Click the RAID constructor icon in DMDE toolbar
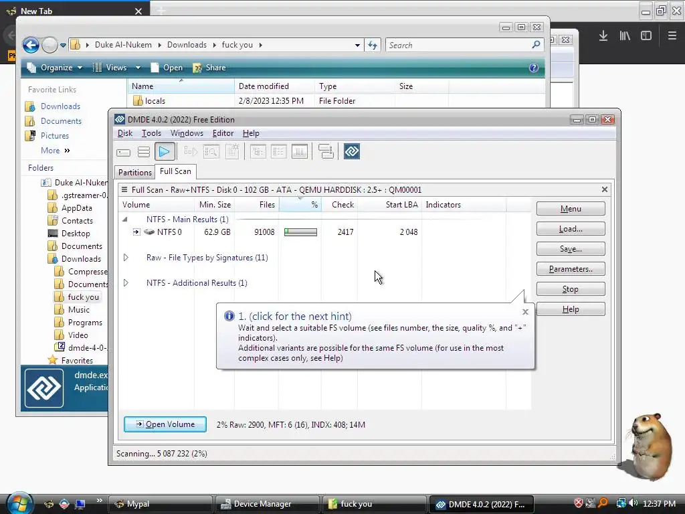 click(326, 151)
